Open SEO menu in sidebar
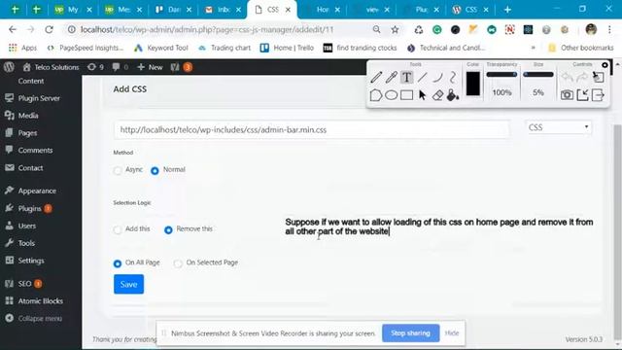622x350 pixels. click(x=23, y=284)
